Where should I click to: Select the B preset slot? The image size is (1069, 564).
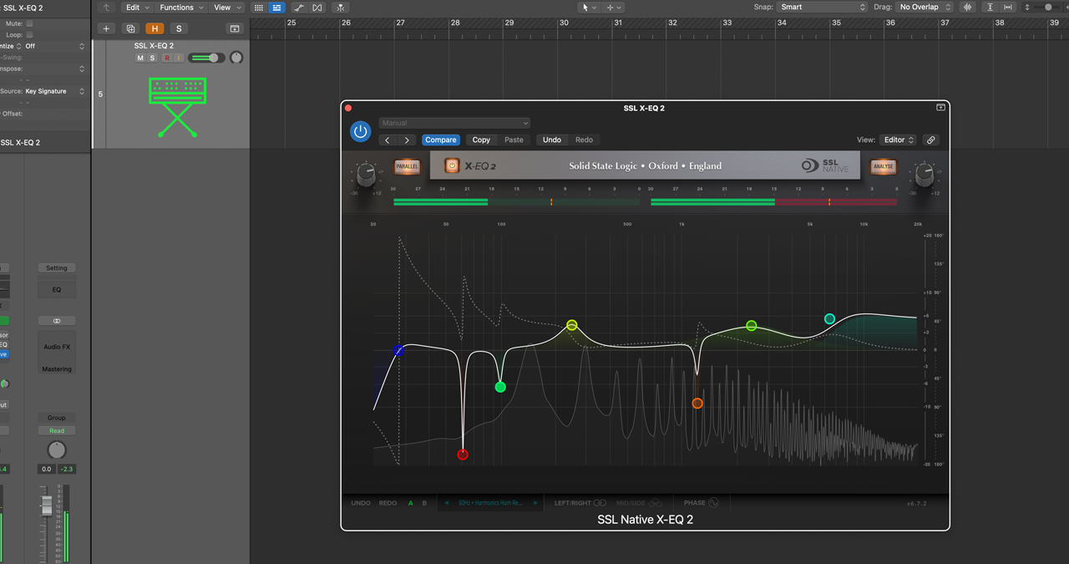click(x=424, y=503)
